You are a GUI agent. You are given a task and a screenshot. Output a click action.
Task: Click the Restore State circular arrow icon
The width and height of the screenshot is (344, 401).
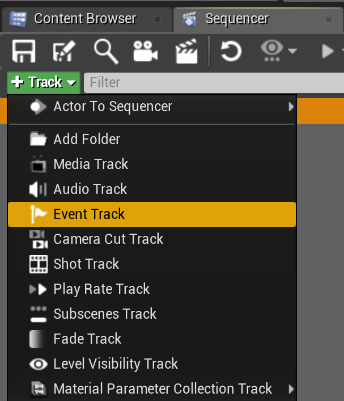[x=231, y=51]
